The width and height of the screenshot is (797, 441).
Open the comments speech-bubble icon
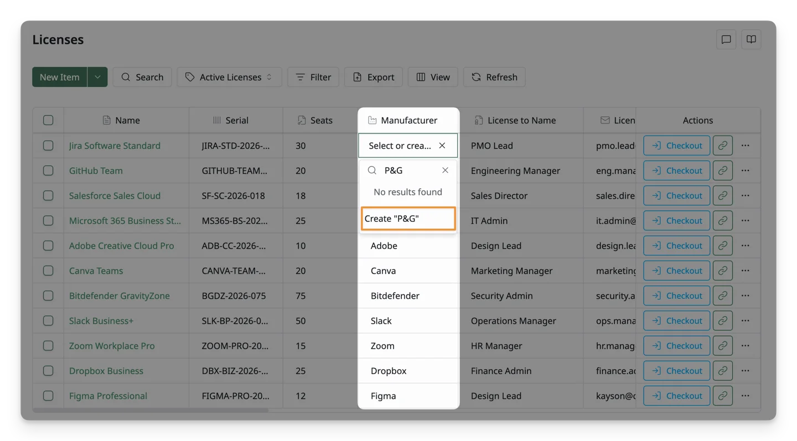(x=726, y=39)
